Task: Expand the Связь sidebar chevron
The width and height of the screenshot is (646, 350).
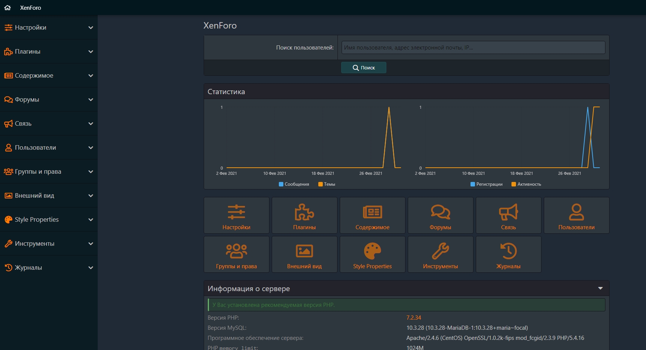Action: [x=91, y=123]
